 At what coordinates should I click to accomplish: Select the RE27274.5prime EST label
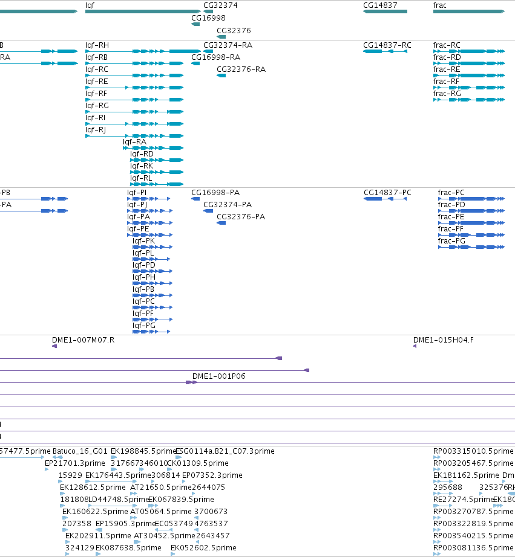[463, 500]
